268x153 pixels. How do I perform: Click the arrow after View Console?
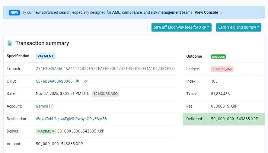tap(221, 13)
